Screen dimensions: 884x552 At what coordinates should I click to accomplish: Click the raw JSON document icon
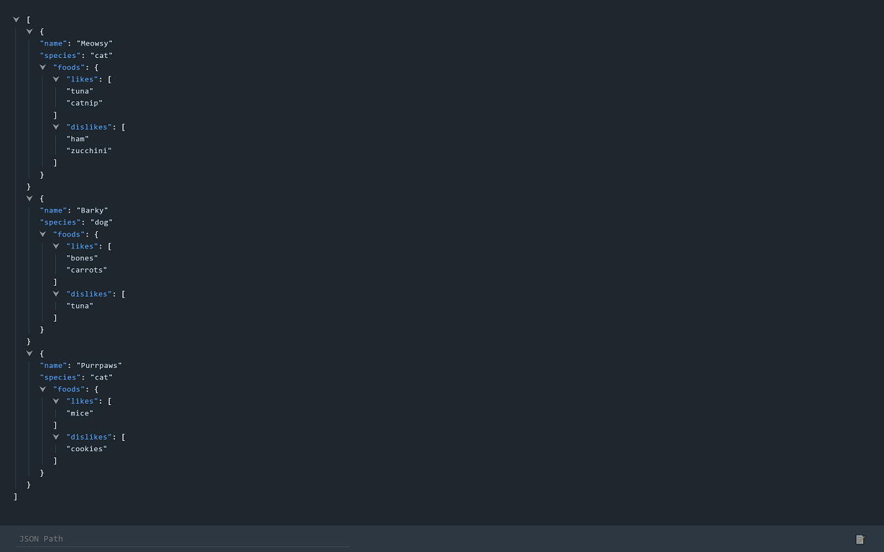tap(860, 539)
